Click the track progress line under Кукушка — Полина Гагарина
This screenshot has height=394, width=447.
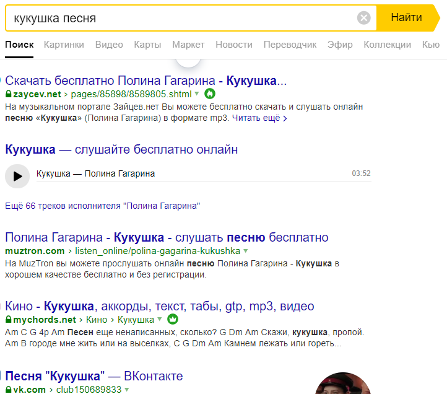tap(204, 182)
